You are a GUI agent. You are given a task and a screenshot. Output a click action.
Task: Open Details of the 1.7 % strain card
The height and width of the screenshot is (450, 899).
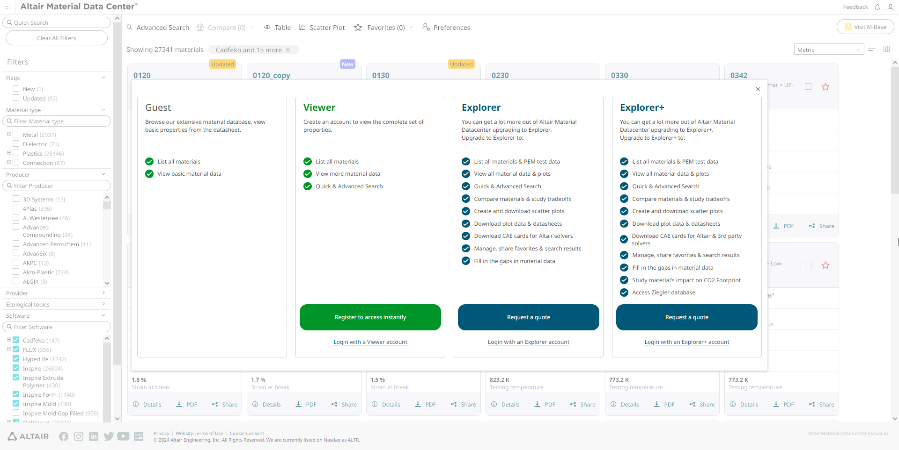pyautogui.click(x=266, y=405)
